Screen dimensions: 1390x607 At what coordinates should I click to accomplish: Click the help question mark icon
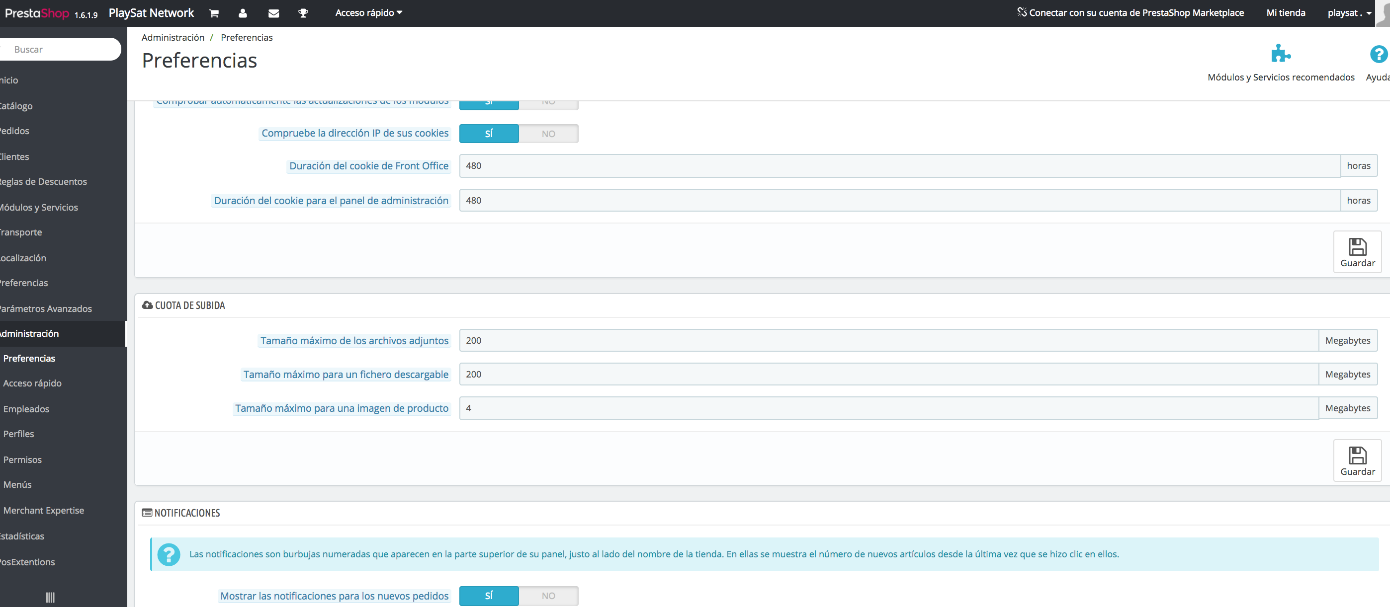click(x=1378, y=55)
